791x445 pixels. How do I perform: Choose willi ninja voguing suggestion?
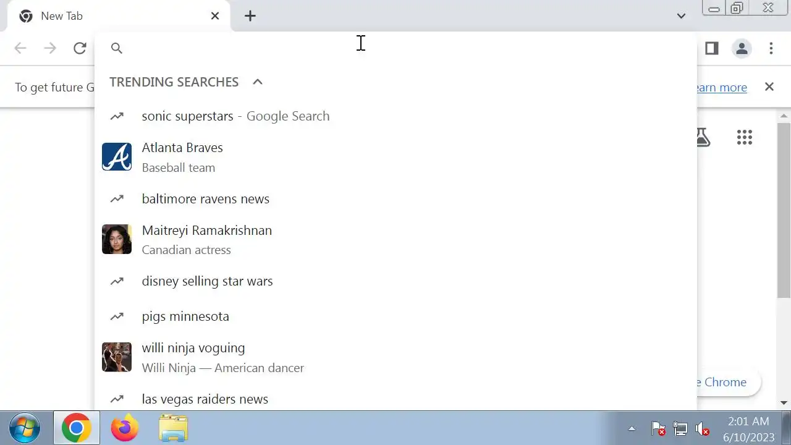click(395, 357)
